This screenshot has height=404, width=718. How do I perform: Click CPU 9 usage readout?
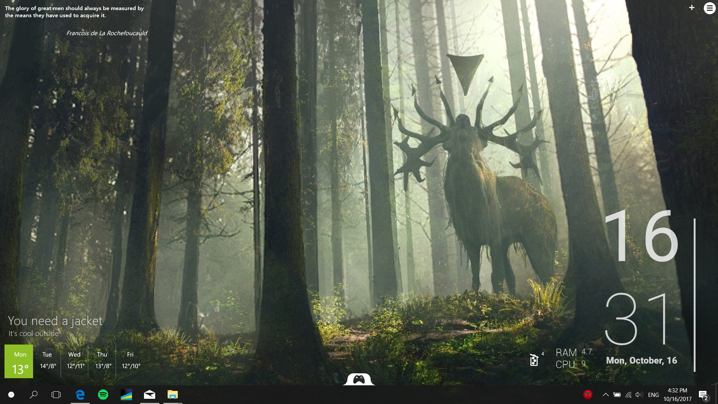571,364
